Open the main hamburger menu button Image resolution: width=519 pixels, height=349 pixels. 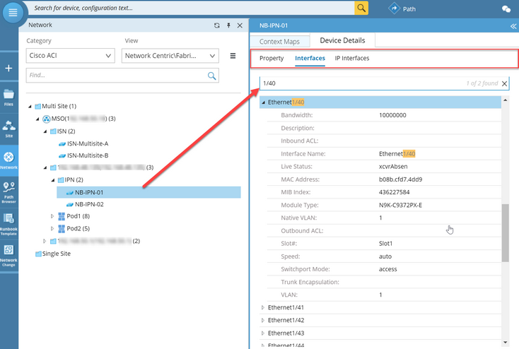(x=13, y=13)
